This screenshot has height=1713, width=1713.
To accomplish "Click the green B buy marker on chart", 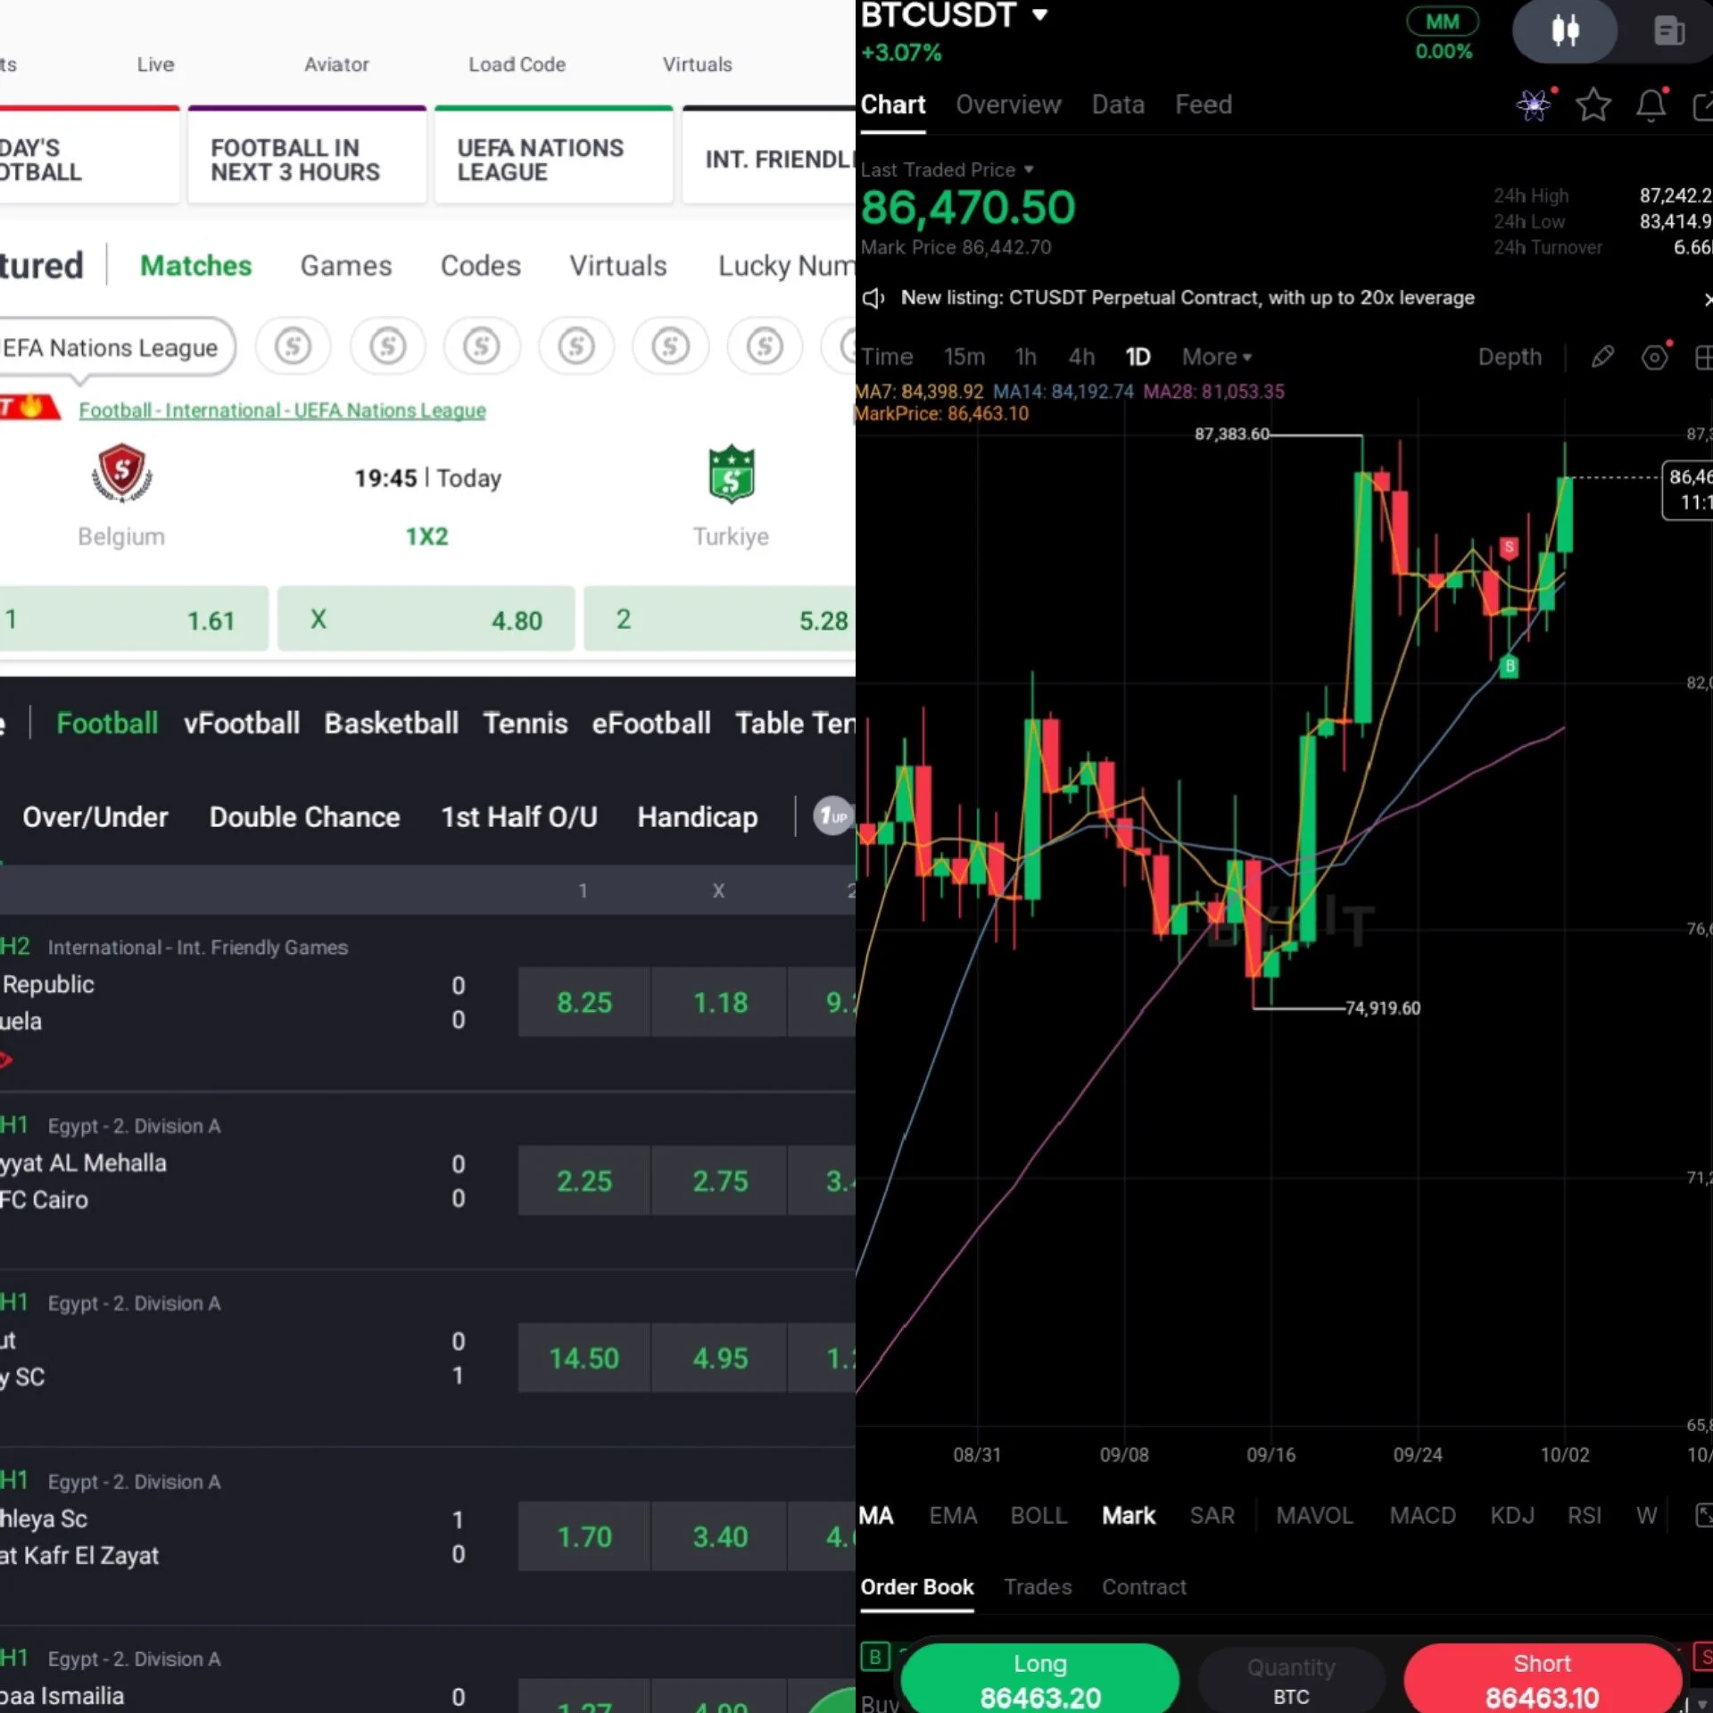I will tap(1510, 666).
